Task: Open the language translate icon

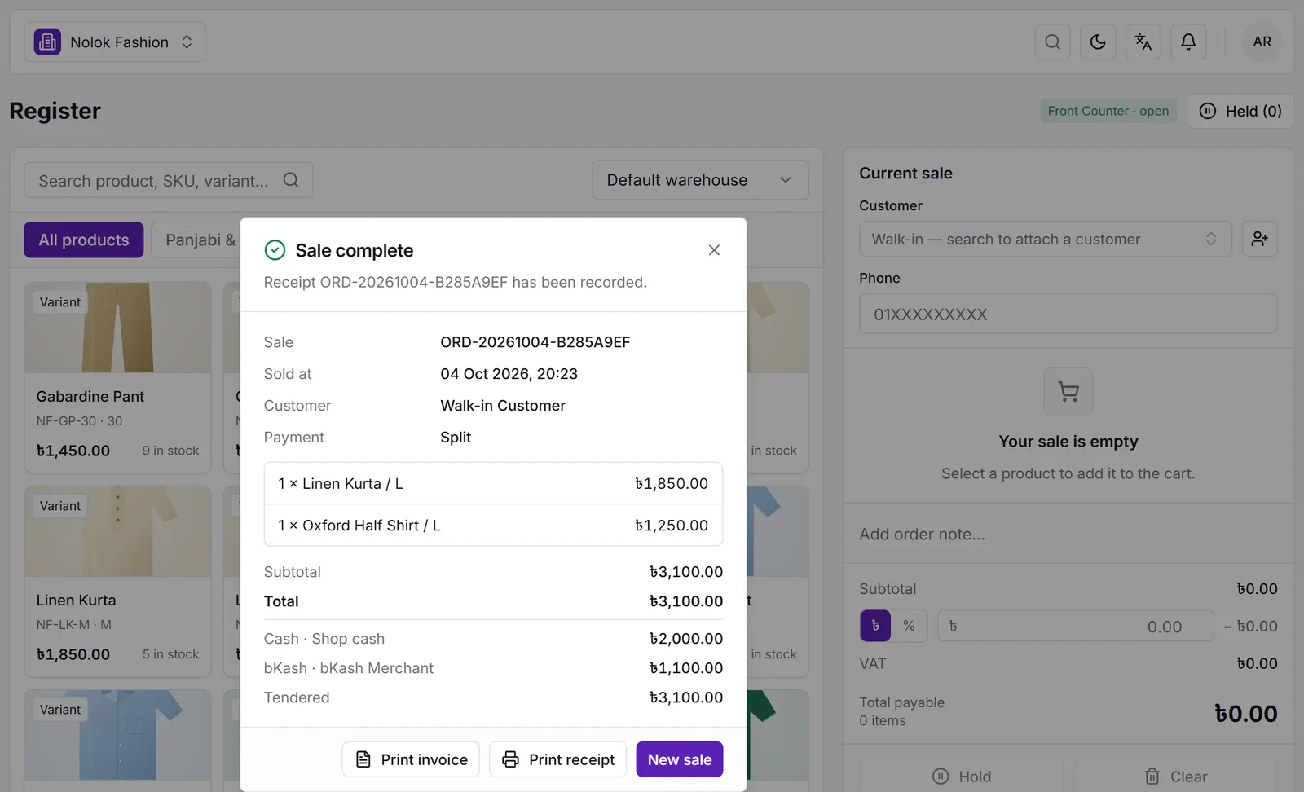Action: click(x=1143, y=42)
